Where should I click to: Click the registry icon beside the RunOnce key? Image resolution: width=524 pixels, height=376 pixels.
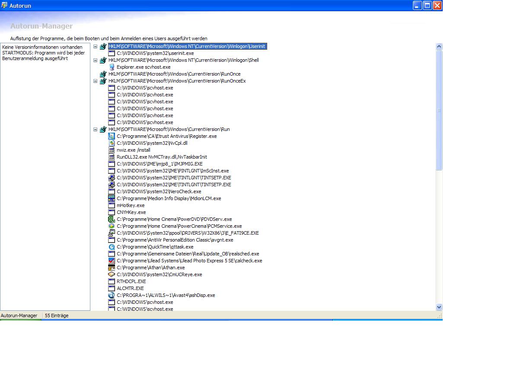coord(103,74)
